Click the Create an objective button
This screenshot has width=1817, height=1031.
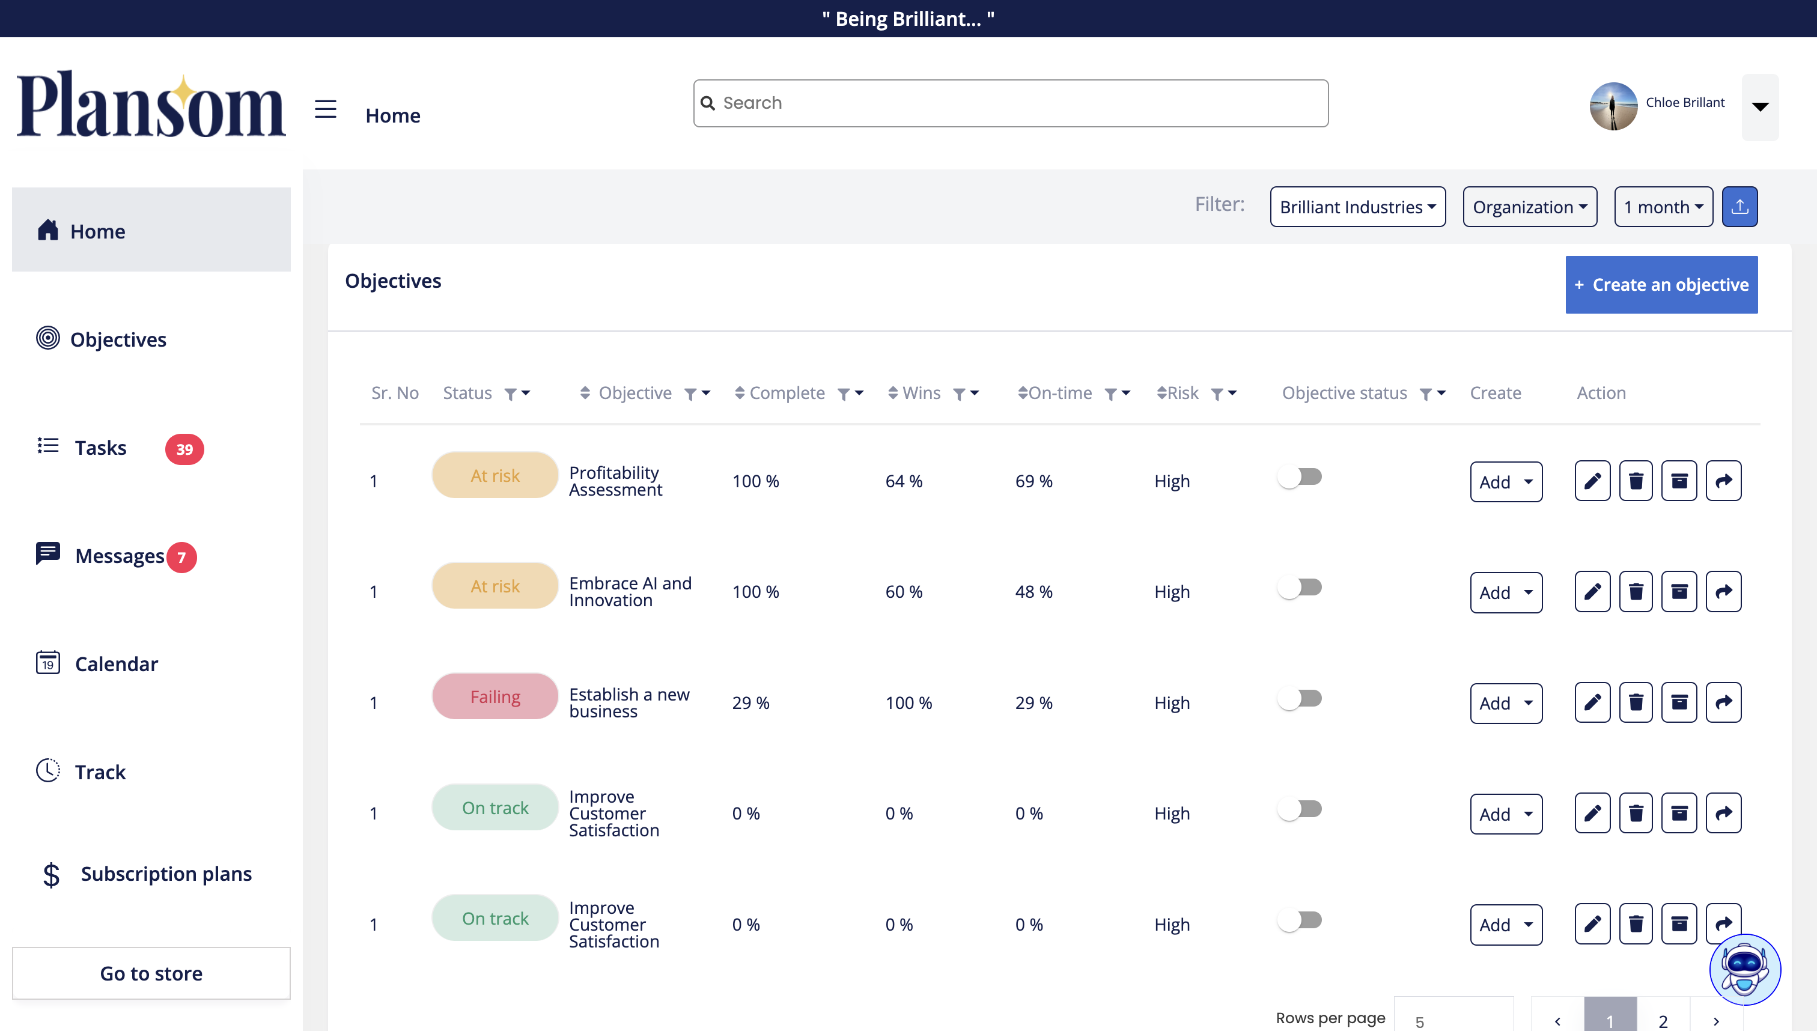point(1661,285)
